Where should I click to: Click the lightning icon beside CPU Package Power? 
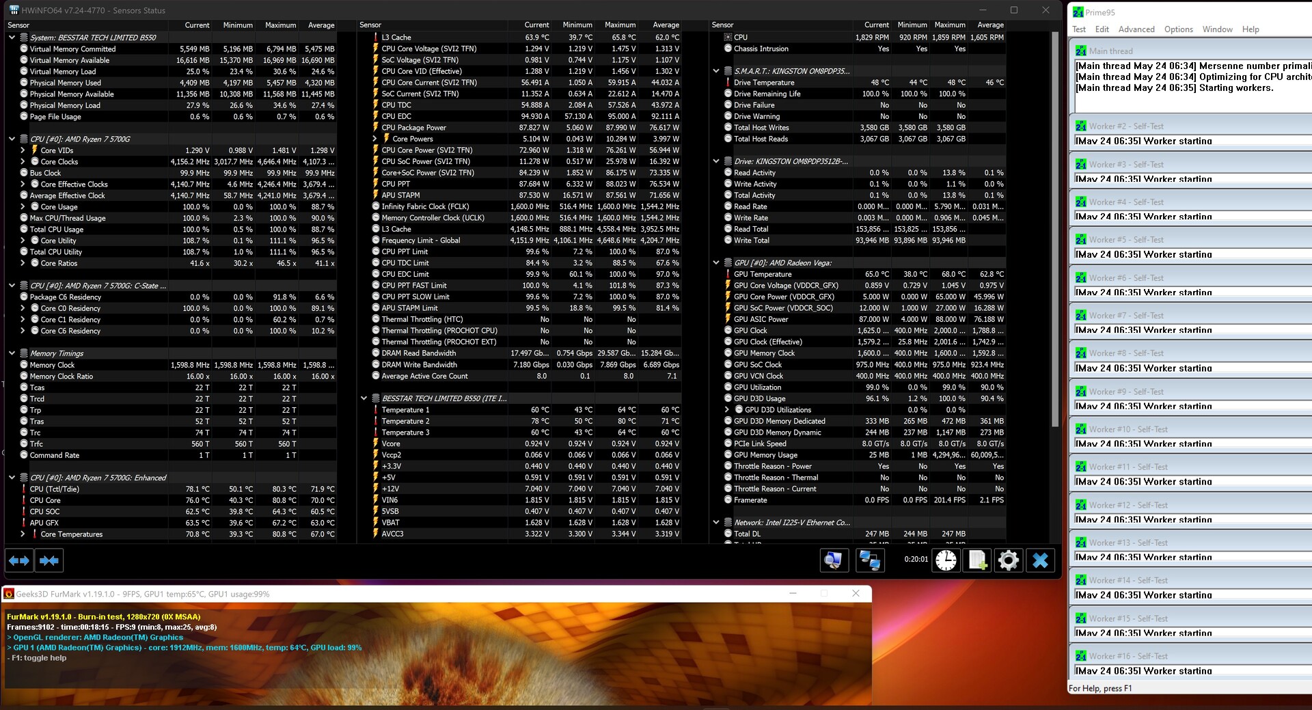pyautogui.click(x=375, y=128)
